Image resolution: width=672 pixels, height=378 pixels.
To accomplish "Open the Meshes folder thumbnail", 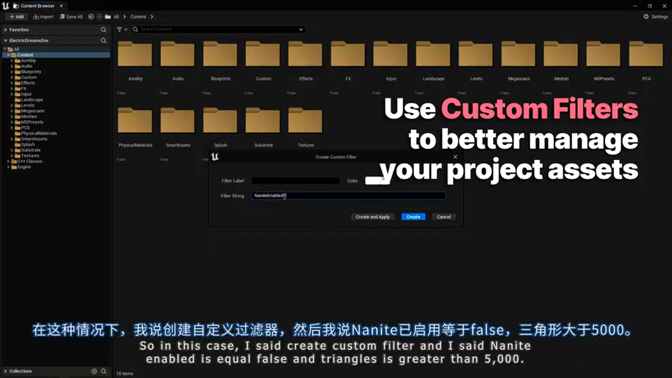I will click(x=561, y=55).
